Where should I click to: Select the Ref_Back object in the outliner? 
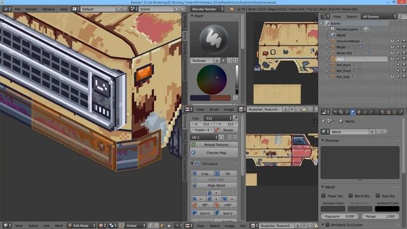(343, 65)
